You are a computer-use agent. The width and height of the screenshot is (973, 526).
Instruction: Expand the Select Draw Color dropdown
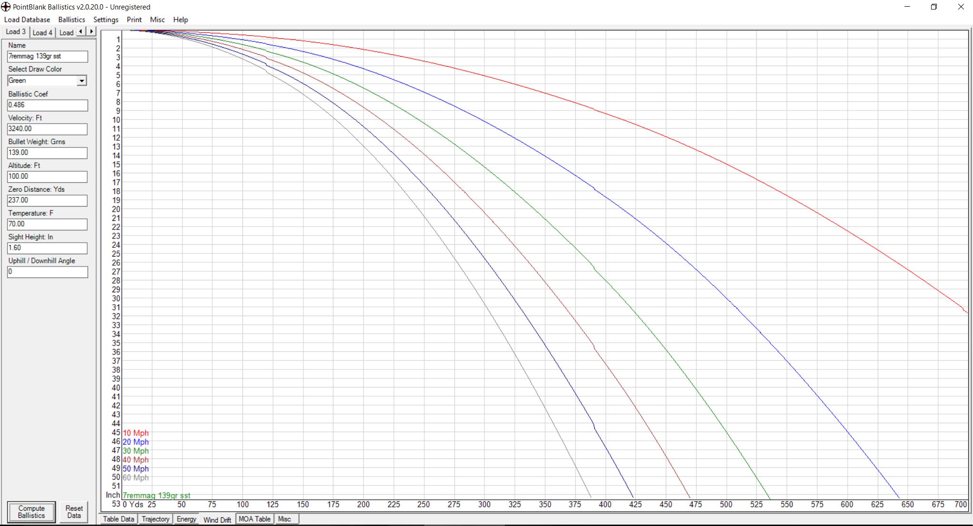[82, 81]
